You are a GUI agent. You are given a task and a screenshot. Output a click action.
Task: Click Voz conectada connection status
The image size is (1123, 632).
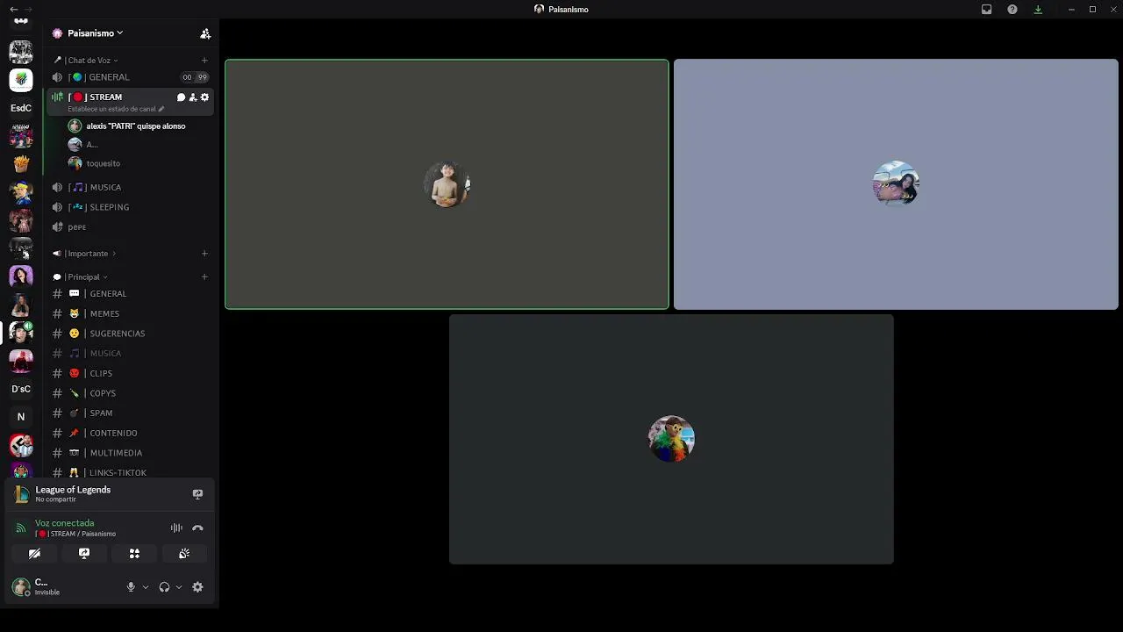(x=64, y=523)
